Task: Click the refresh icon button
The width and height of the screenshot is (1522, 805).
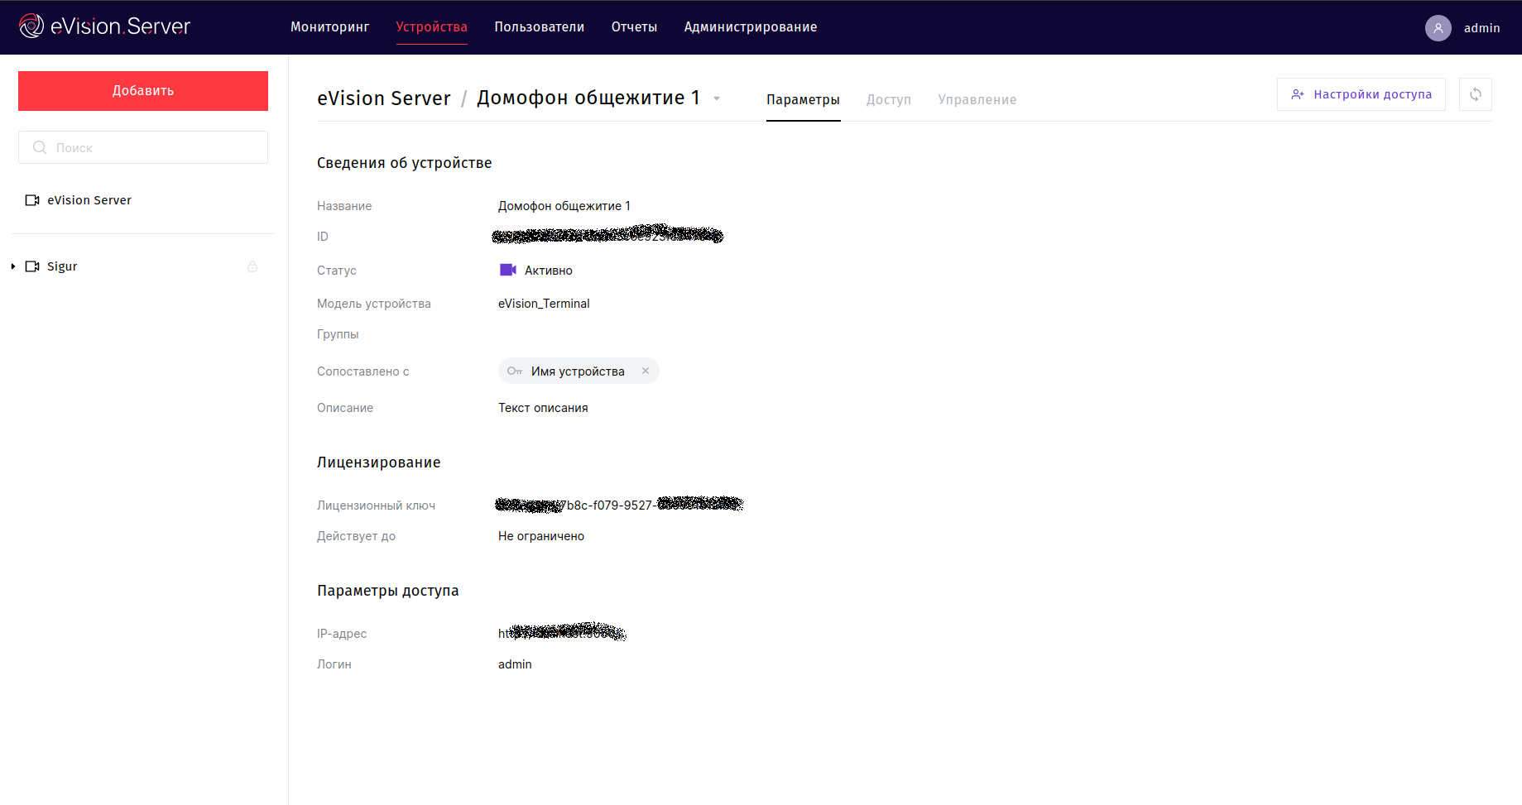Action: click(x=1475, y=94)
